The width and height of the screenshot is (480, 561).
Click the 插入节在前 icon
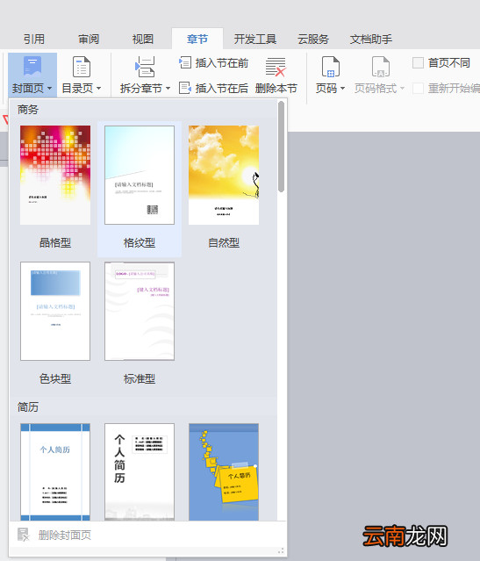pyautogui.click(x=185, y=62)
